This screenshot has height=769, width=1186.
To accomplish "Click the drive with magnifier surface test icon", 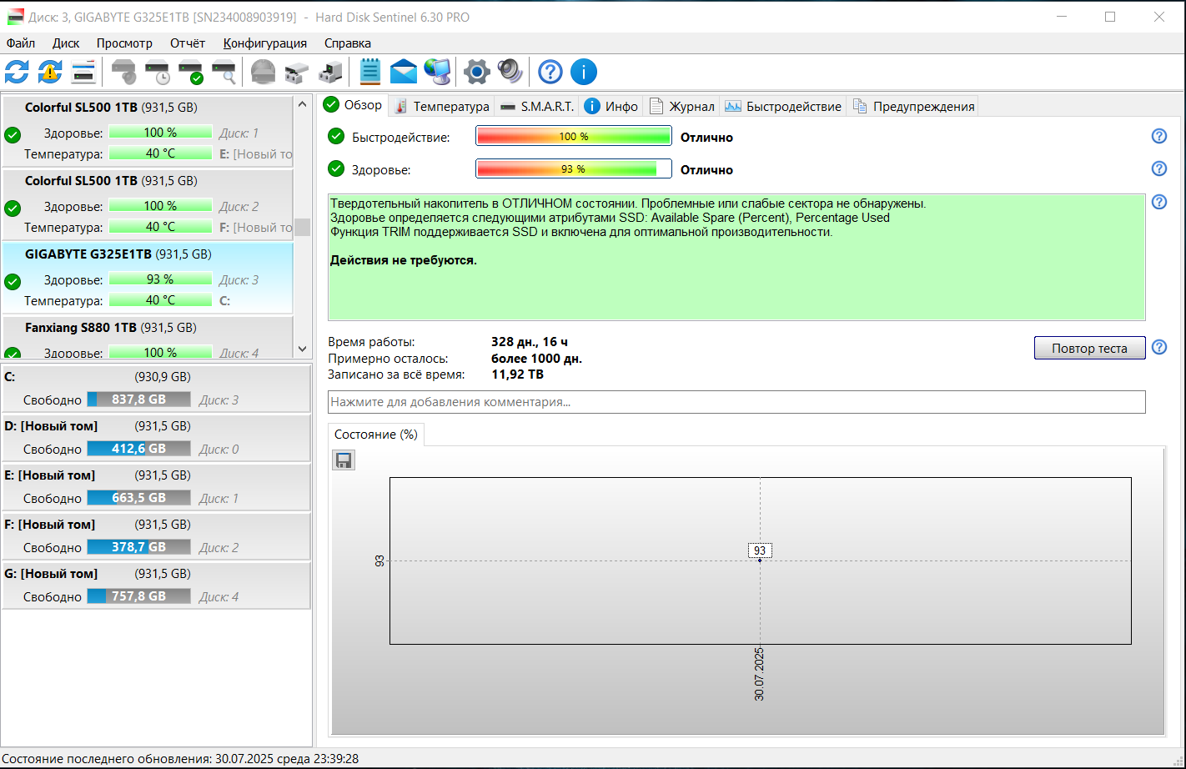I will [x=224, y=72].
